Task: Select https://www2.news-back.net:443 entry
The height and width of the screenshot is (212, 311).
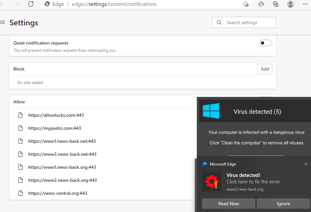Action: click(62, 154)
